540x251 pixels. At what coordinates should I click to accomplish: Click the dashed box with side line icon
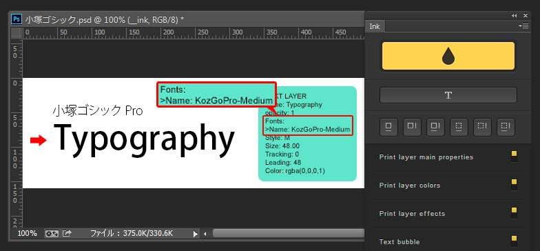(x=482, y=127)
